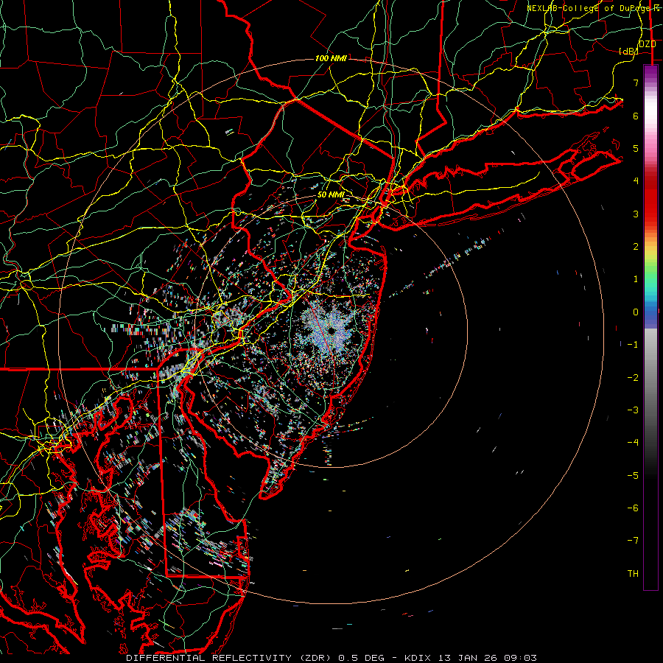Click the "-6" scale value
The width and height of the screenshot is (663, 663).
[x=633, y=508]
